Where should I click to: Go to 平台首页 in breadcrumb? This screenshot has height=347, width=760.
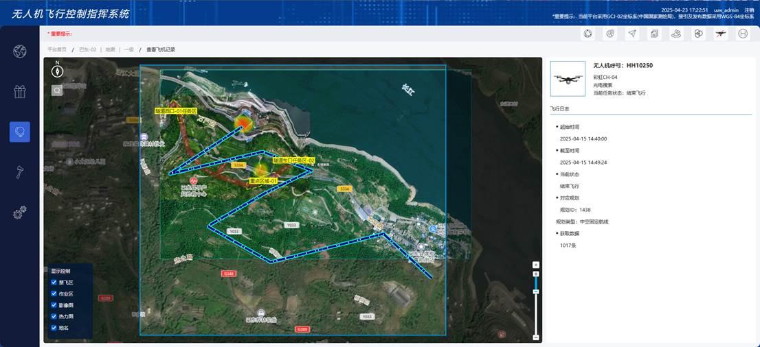pos(57,50)
